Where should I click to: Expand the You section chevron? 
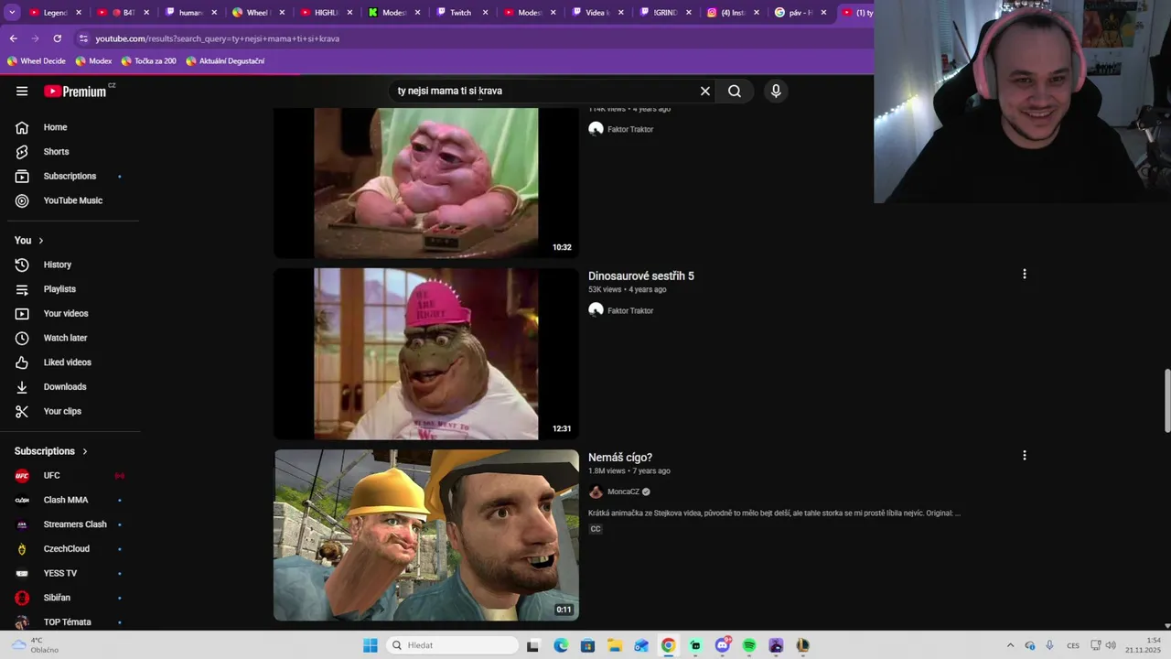(40, 241)
